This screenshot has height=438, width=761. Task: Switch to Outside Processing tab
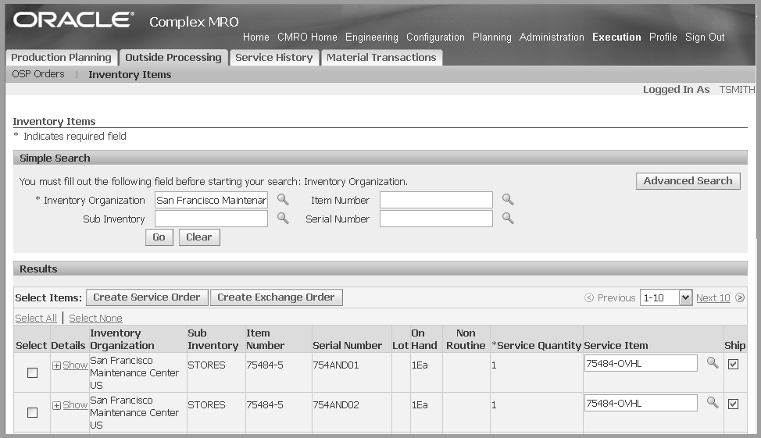pyautogui.click(x=173, y=57)
